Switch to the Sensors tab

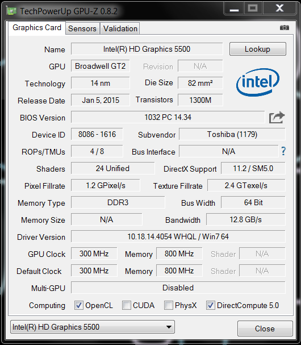pyautogui.click(x=82, y=28)
